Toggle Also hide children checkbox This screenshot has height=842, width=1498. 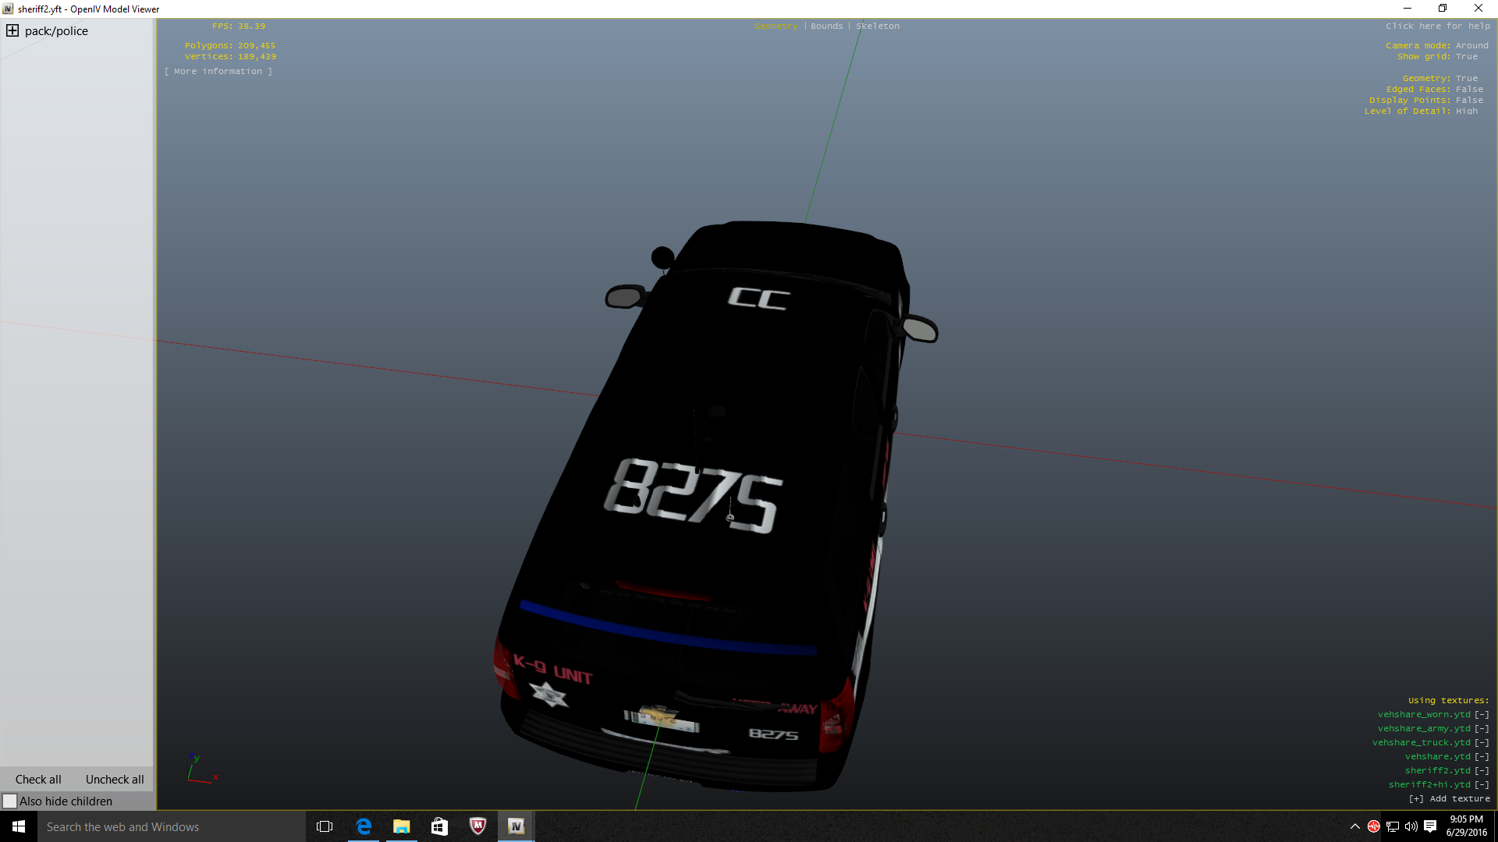pos(10,801)
